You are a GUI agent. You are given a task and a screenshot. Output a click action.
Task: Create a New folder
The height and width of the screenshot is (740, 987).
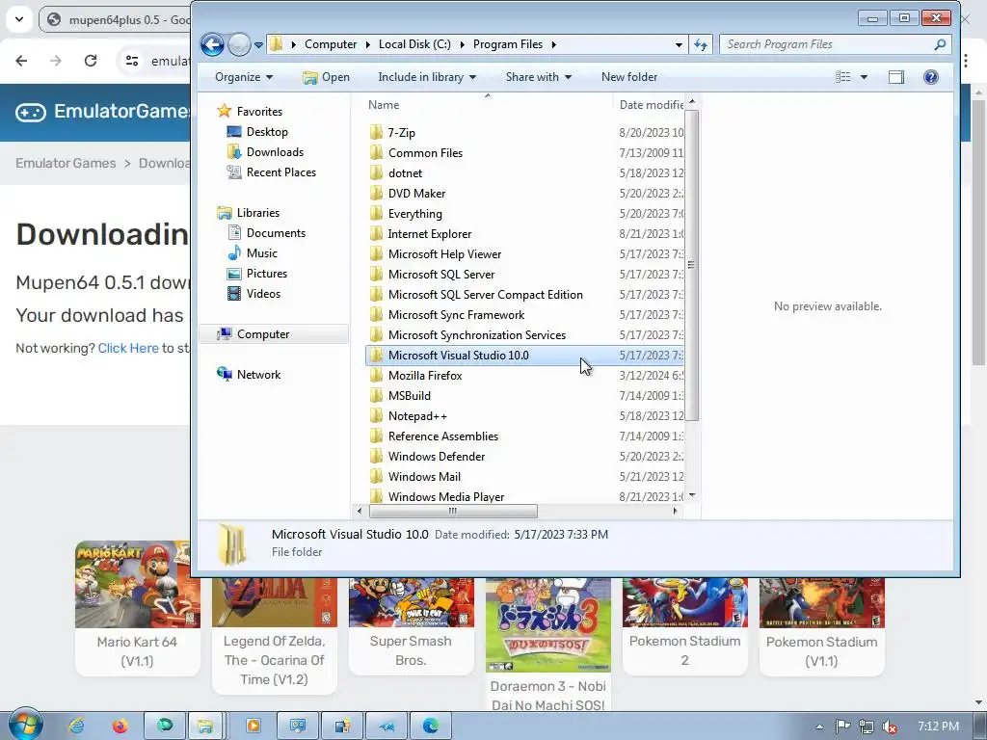[x=628, y=77]
